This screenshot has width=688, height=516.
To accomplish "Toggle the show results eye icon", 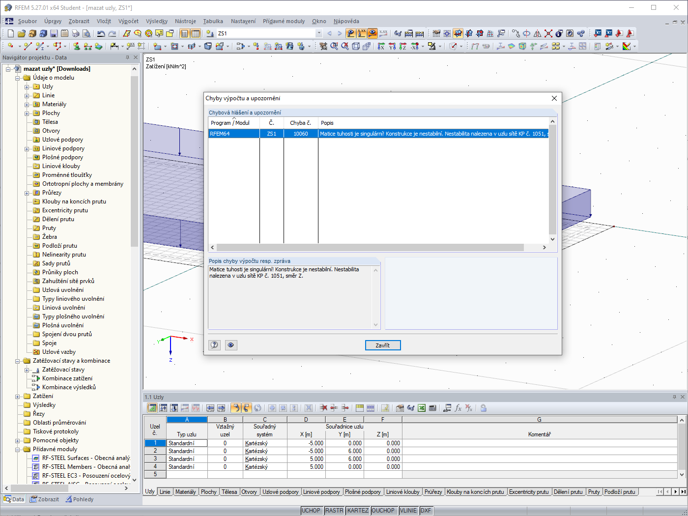I will 373,33.
